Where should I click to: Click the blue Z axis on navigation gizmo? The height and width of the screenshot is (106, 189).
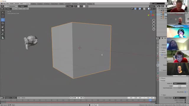click(151, 12)
